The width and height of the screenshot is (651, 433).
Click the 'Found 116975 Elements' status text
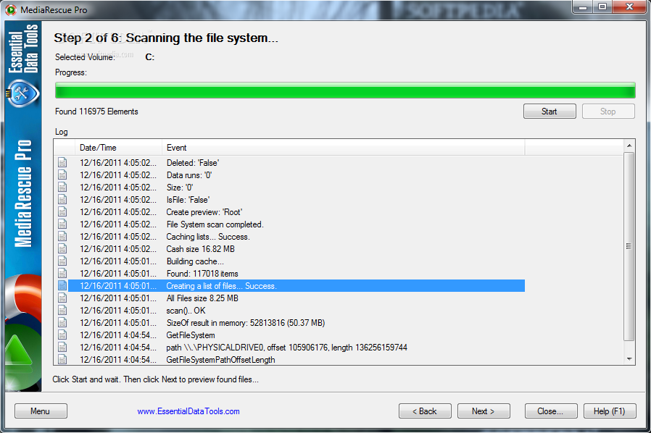coord(96,112)
